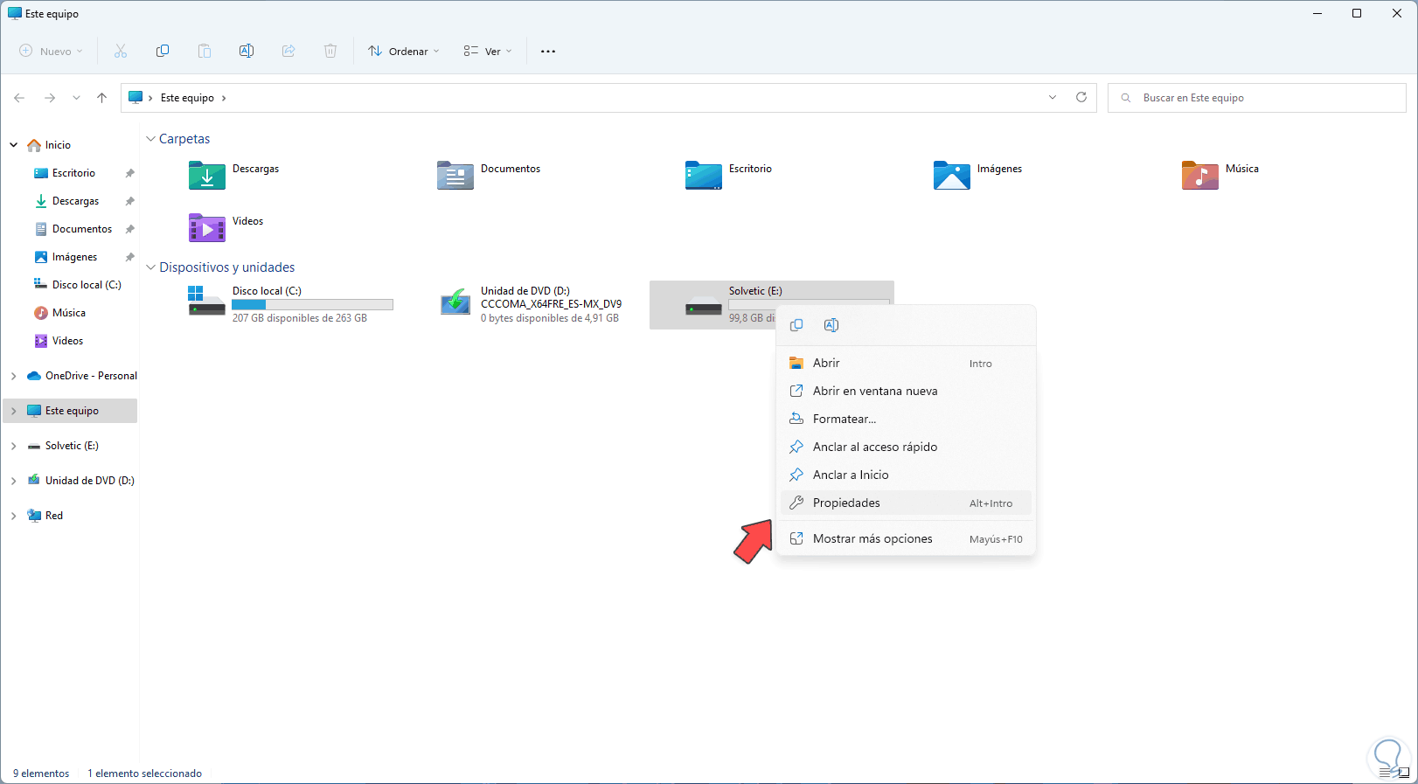Go back with the left arrow
The height and width of the screenshot is (784, 1418).
point(19,98)
